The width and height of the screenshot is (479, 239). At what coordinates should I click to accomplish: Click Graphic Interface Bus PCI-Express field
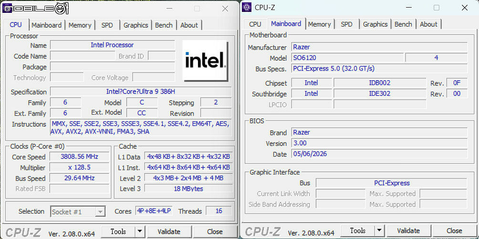(x=391, y=183)
